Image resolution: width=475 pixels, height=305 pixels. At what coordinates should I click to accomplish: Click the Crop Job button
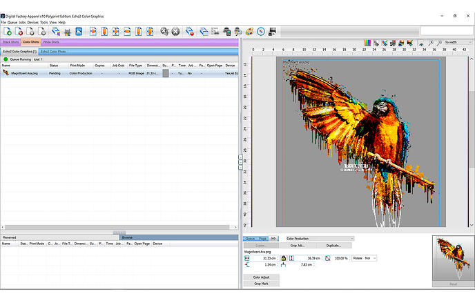pos(298,246)
